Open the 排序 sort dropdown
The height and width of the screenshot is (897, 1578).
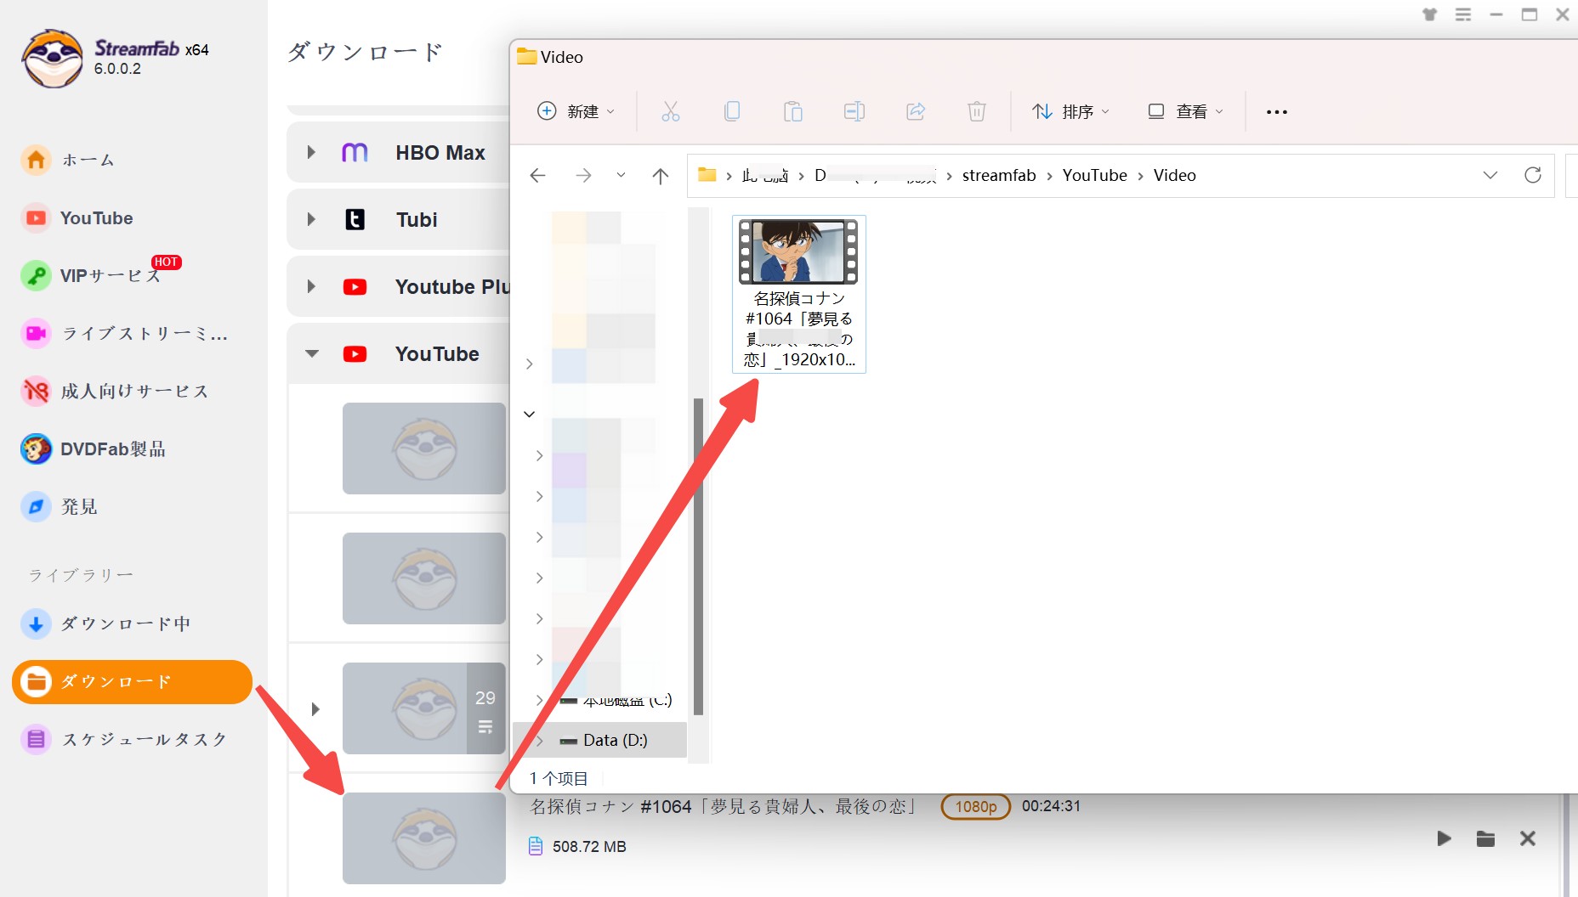tap(1070, 111)
